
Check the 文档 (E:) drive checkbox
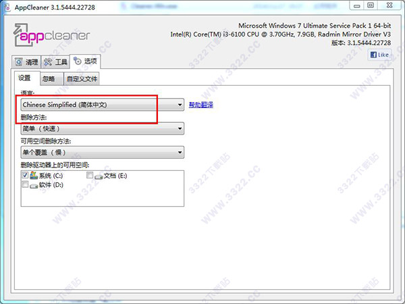tap(89, 175)
